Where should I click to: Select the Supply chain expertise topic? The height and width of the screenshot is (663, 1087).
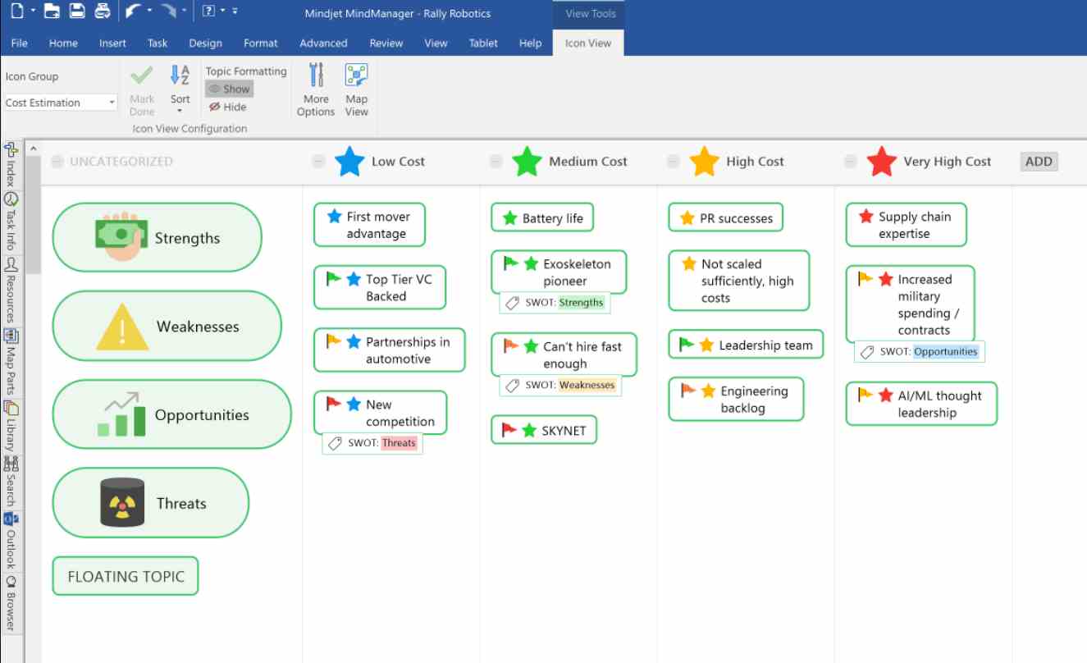click(906, 225)
